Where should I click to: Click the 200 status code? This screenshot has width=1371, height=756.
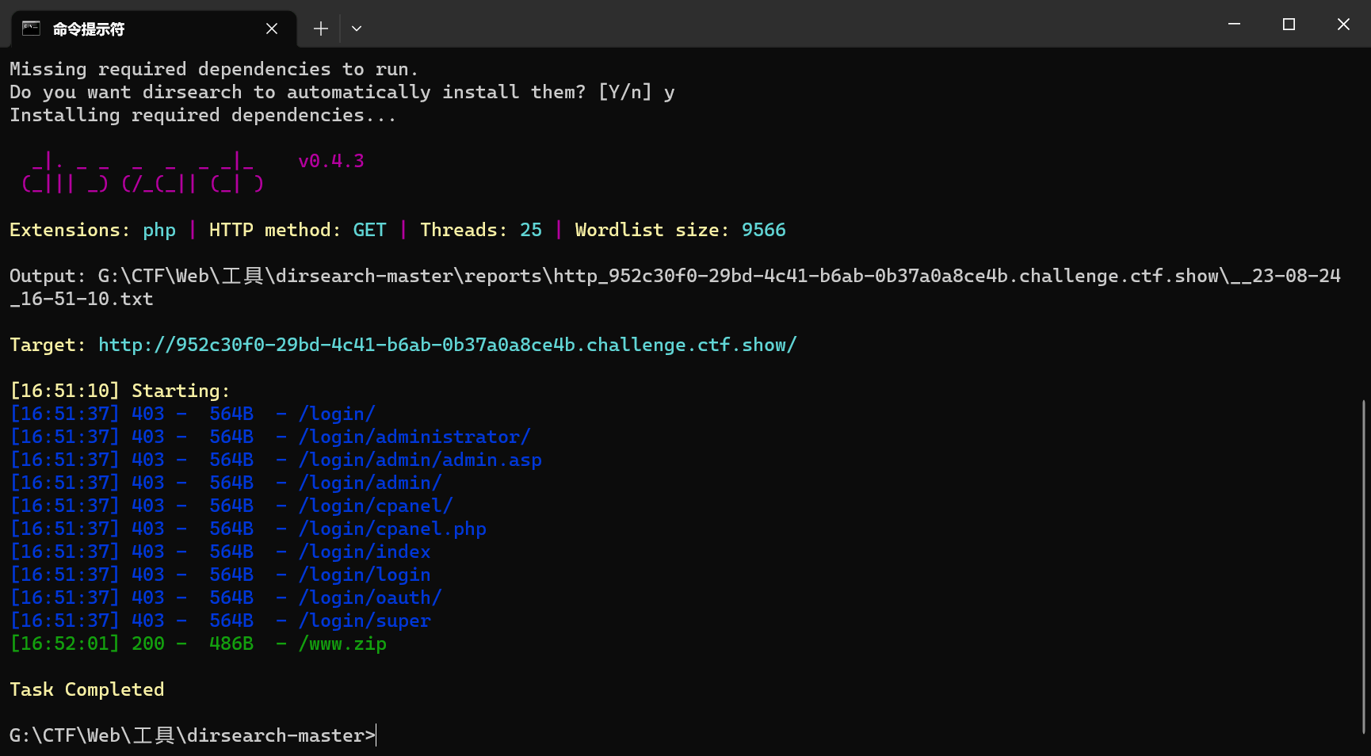click(148, 643)
